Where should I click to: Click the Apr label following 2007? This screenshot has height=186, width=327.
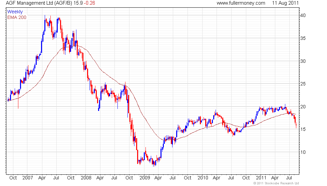(42, 178)
